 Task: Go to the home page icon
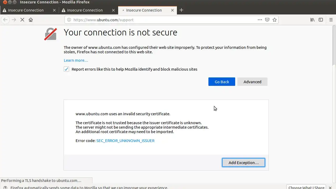pyautogui.click(x=31, y=20)
